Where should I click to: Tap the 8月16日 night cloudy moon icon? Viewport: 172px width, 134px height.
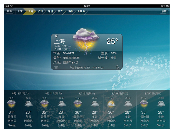click(128, 104)
